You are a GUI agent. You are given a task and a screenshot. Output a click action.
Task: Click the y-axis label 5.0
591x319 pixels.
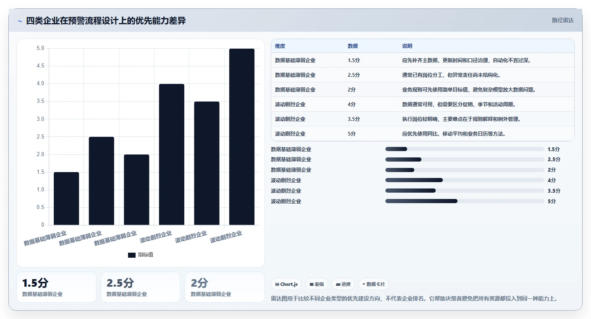pos(40,49)
